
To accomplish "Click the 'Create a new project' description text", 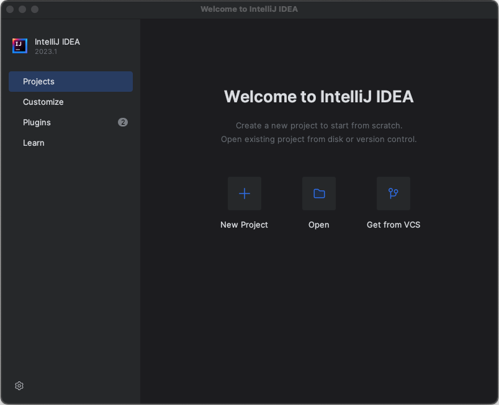I will tap(319, 125).
